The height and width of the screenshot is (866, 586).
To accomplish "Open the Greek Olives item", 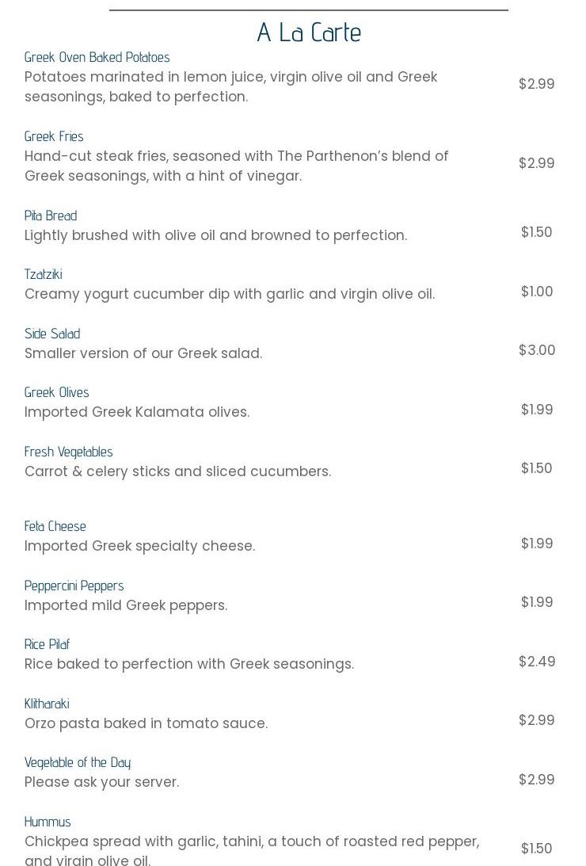I will [57, 393].
